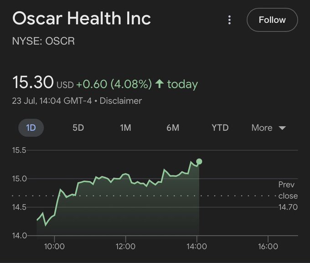310x263 pixels.
Task: Click the +0.60 (4.08%) price change
Action: [x=114, y=84]
